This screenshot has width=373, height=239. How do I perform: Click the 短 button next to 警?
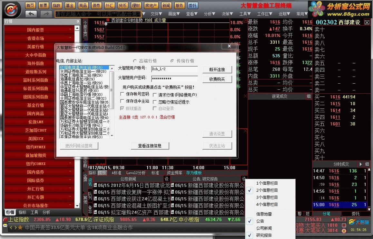pos(307,214)
